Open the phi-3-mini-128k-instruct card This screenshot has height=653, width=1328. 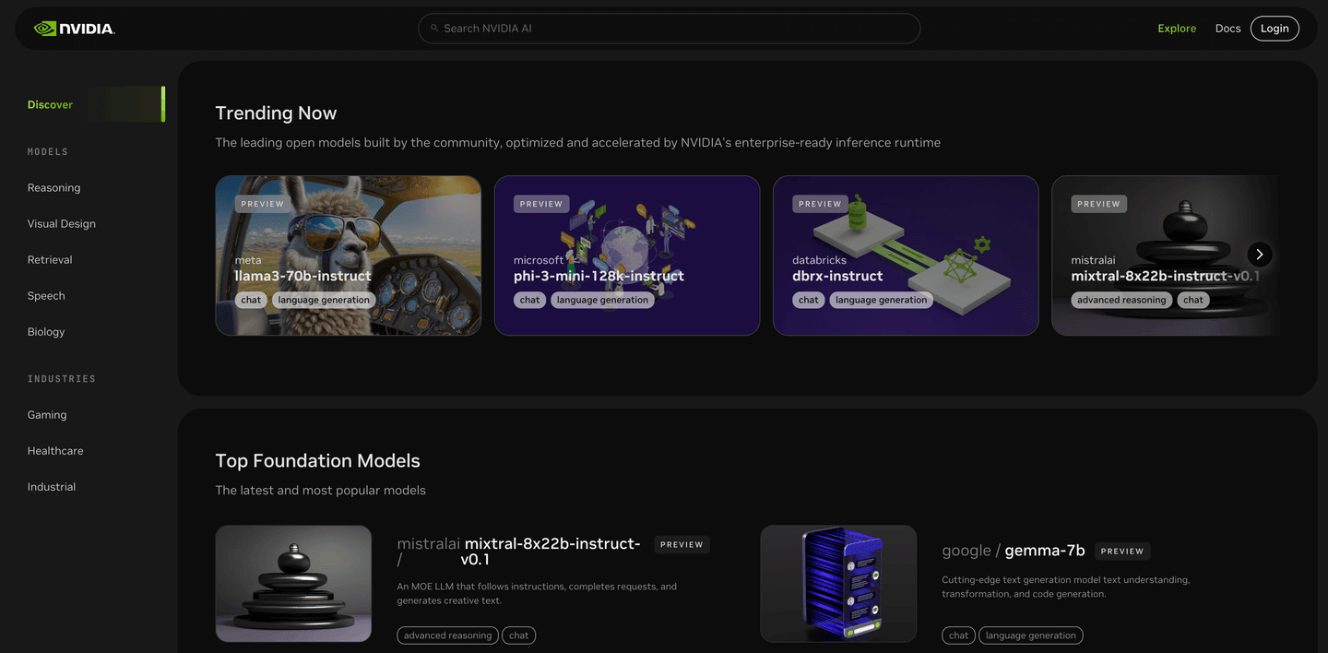(x=626, y=255)
